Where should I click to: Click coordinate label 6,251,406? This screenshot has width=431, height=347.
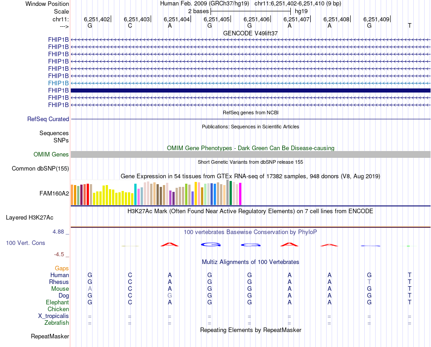pos(256,19)
